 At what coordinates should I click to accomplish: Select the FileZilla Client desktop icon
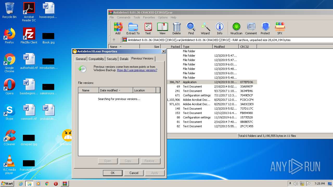coord(29,36)
